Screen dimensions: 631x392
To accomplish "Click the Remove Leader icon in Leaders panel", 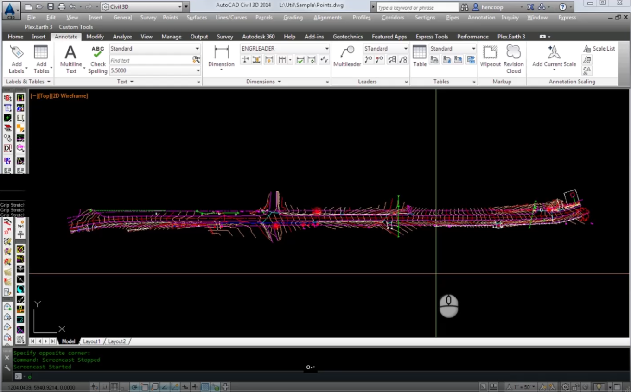I will click(x=380, y=60).
